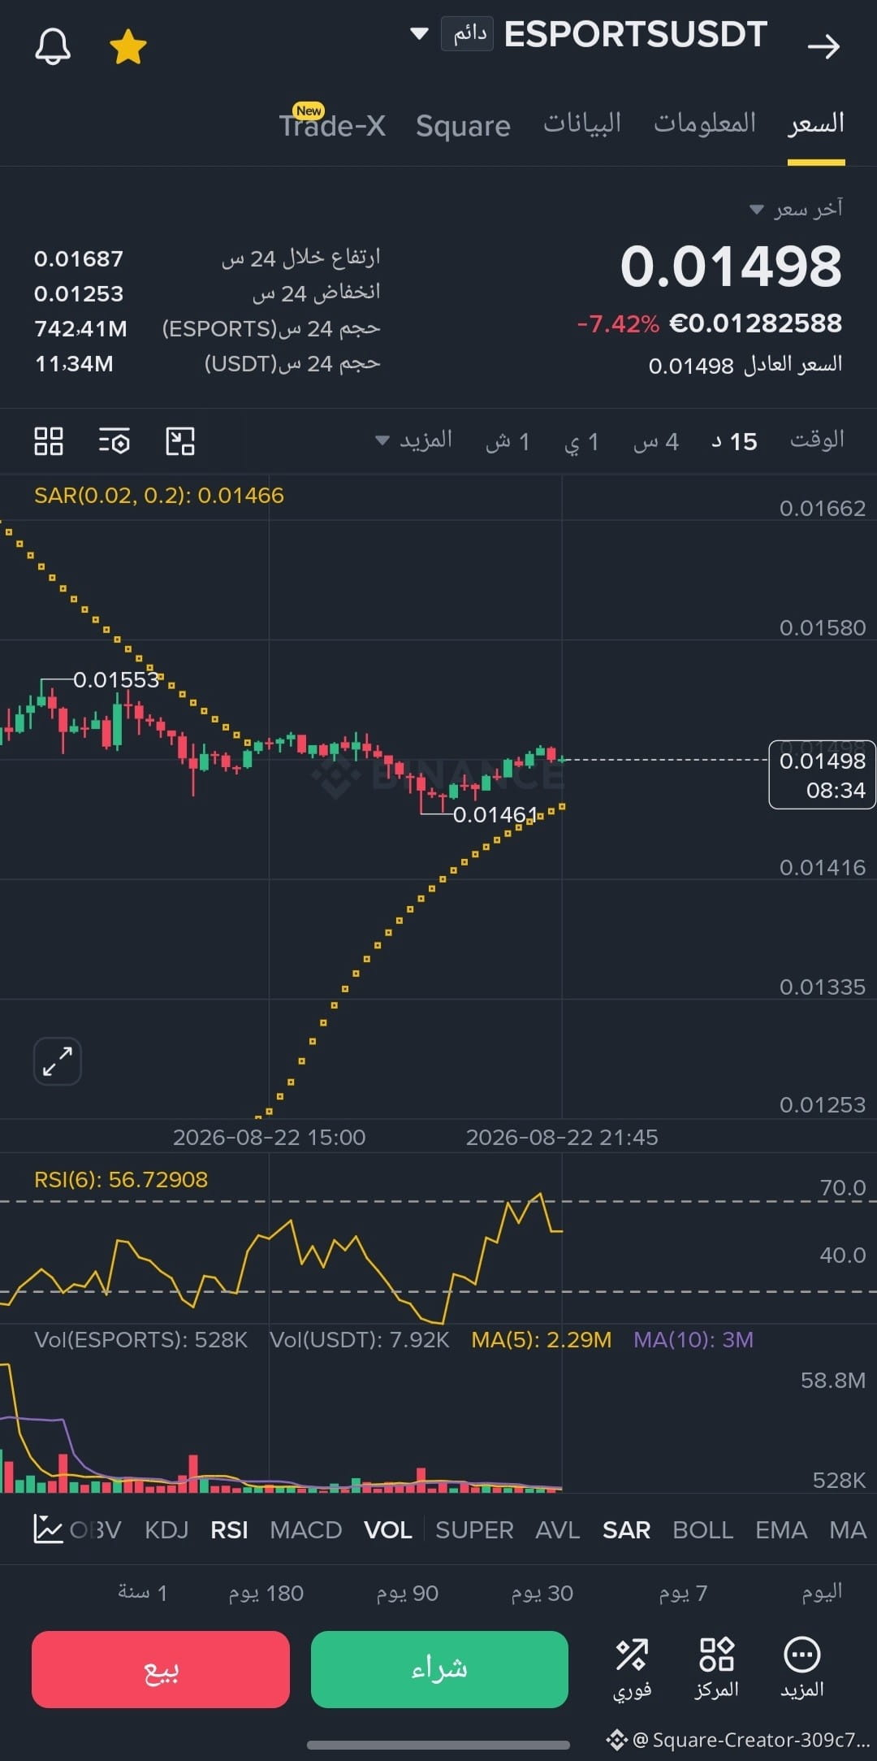The height and width of the screenshot is (1761, 877).
Task: Select the 15 د timeframe
Action: [x=735, y=441]
